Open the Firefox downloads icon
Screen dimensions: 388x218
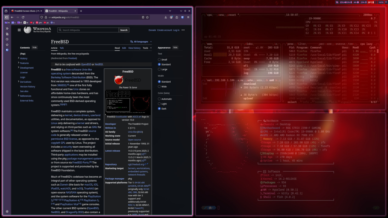click(166, 17)
